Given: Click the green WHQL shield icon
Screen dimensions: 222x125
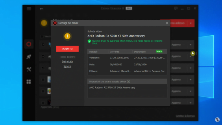Looking at the screenshot, I should 89,41.
